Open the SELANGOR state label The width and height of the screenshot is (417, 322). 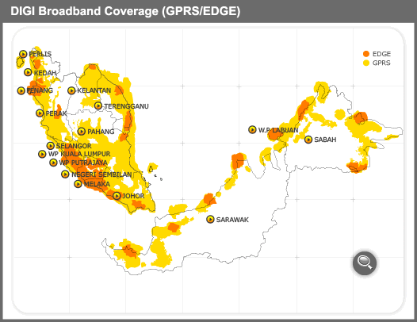point(74,146)
